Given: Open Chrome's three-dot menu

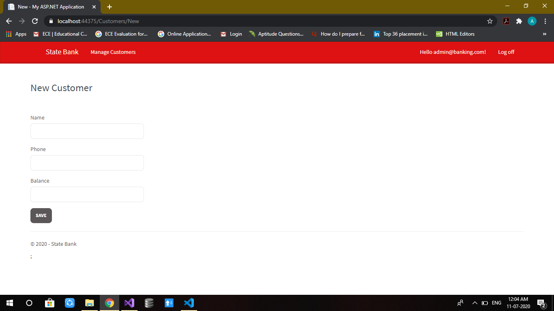Looking at the screenshot, I should [545, 21].
